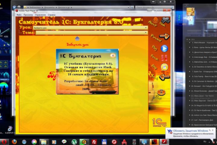The height and width of the screenshot is (145, 217).
Task: Click the Explorer window search field
Action: 154,7
